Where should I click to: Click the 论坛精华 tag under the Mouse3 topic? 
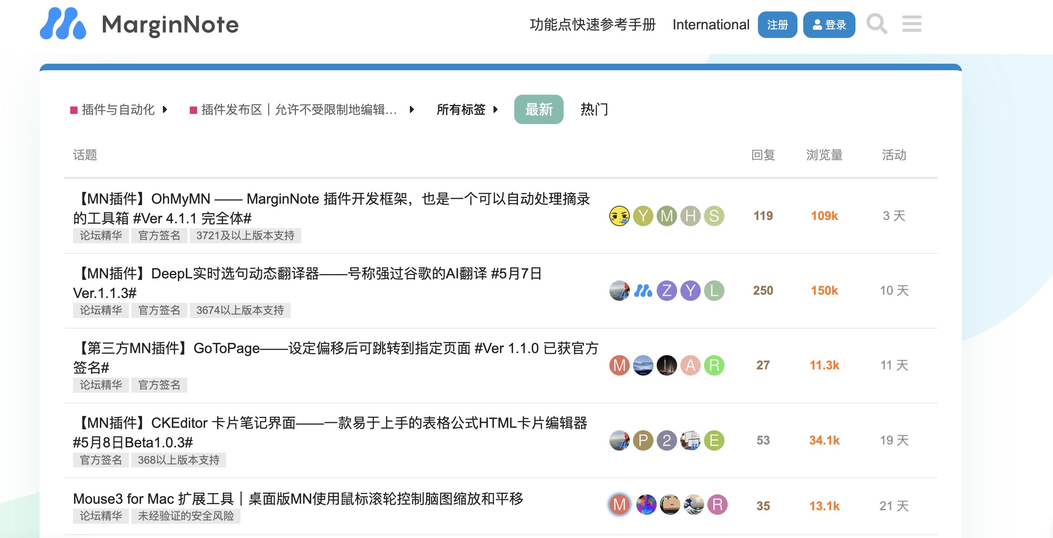tap(100, 516)
